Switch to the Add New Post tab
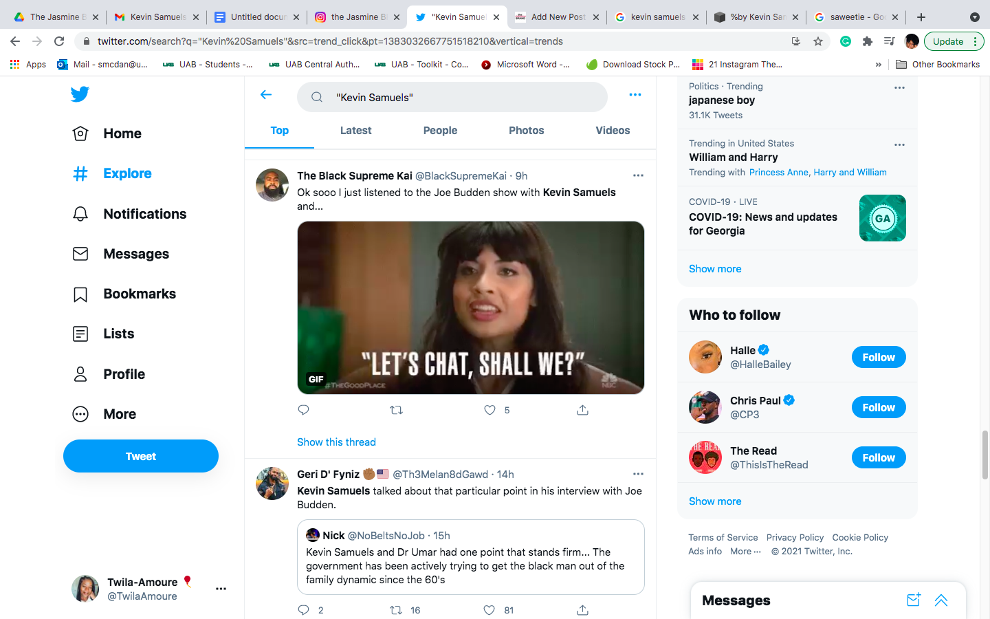990x619 pixels. pos(558,17)
